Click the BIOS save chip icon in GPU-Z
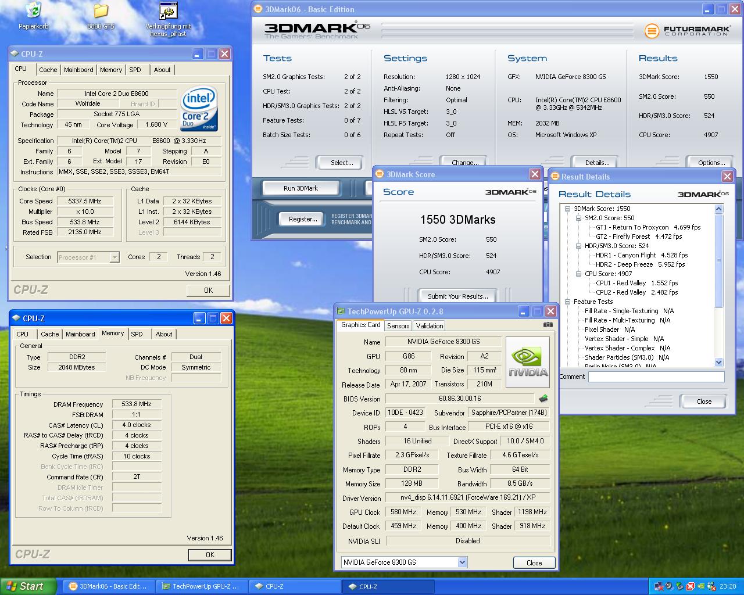Image resolution: width=744 pixels, height=595 pixels. (543, 399)
